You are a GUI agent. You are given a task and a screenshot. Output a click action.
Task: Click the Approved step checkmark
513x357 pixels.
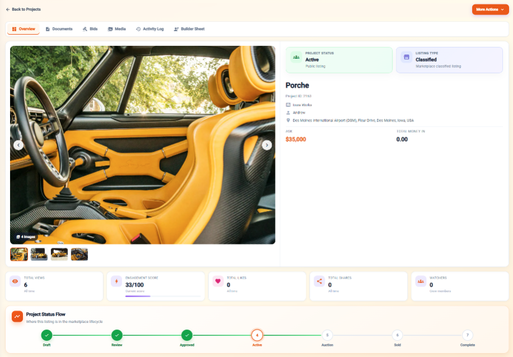coord(187,335)
